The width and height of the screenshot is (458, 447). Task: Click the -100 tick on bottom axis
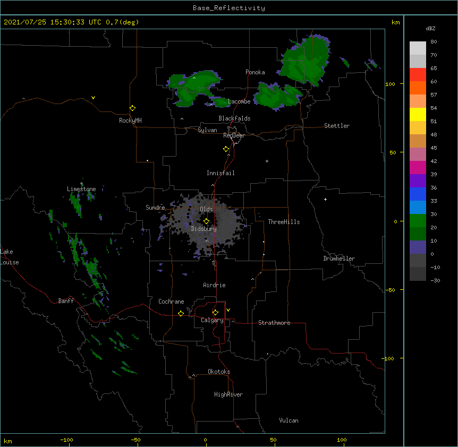click(x=66, y=440)
